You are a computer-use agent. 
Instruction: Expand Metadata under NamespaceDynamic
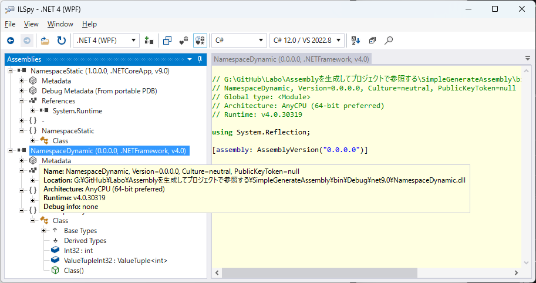[x=21, y=161]
